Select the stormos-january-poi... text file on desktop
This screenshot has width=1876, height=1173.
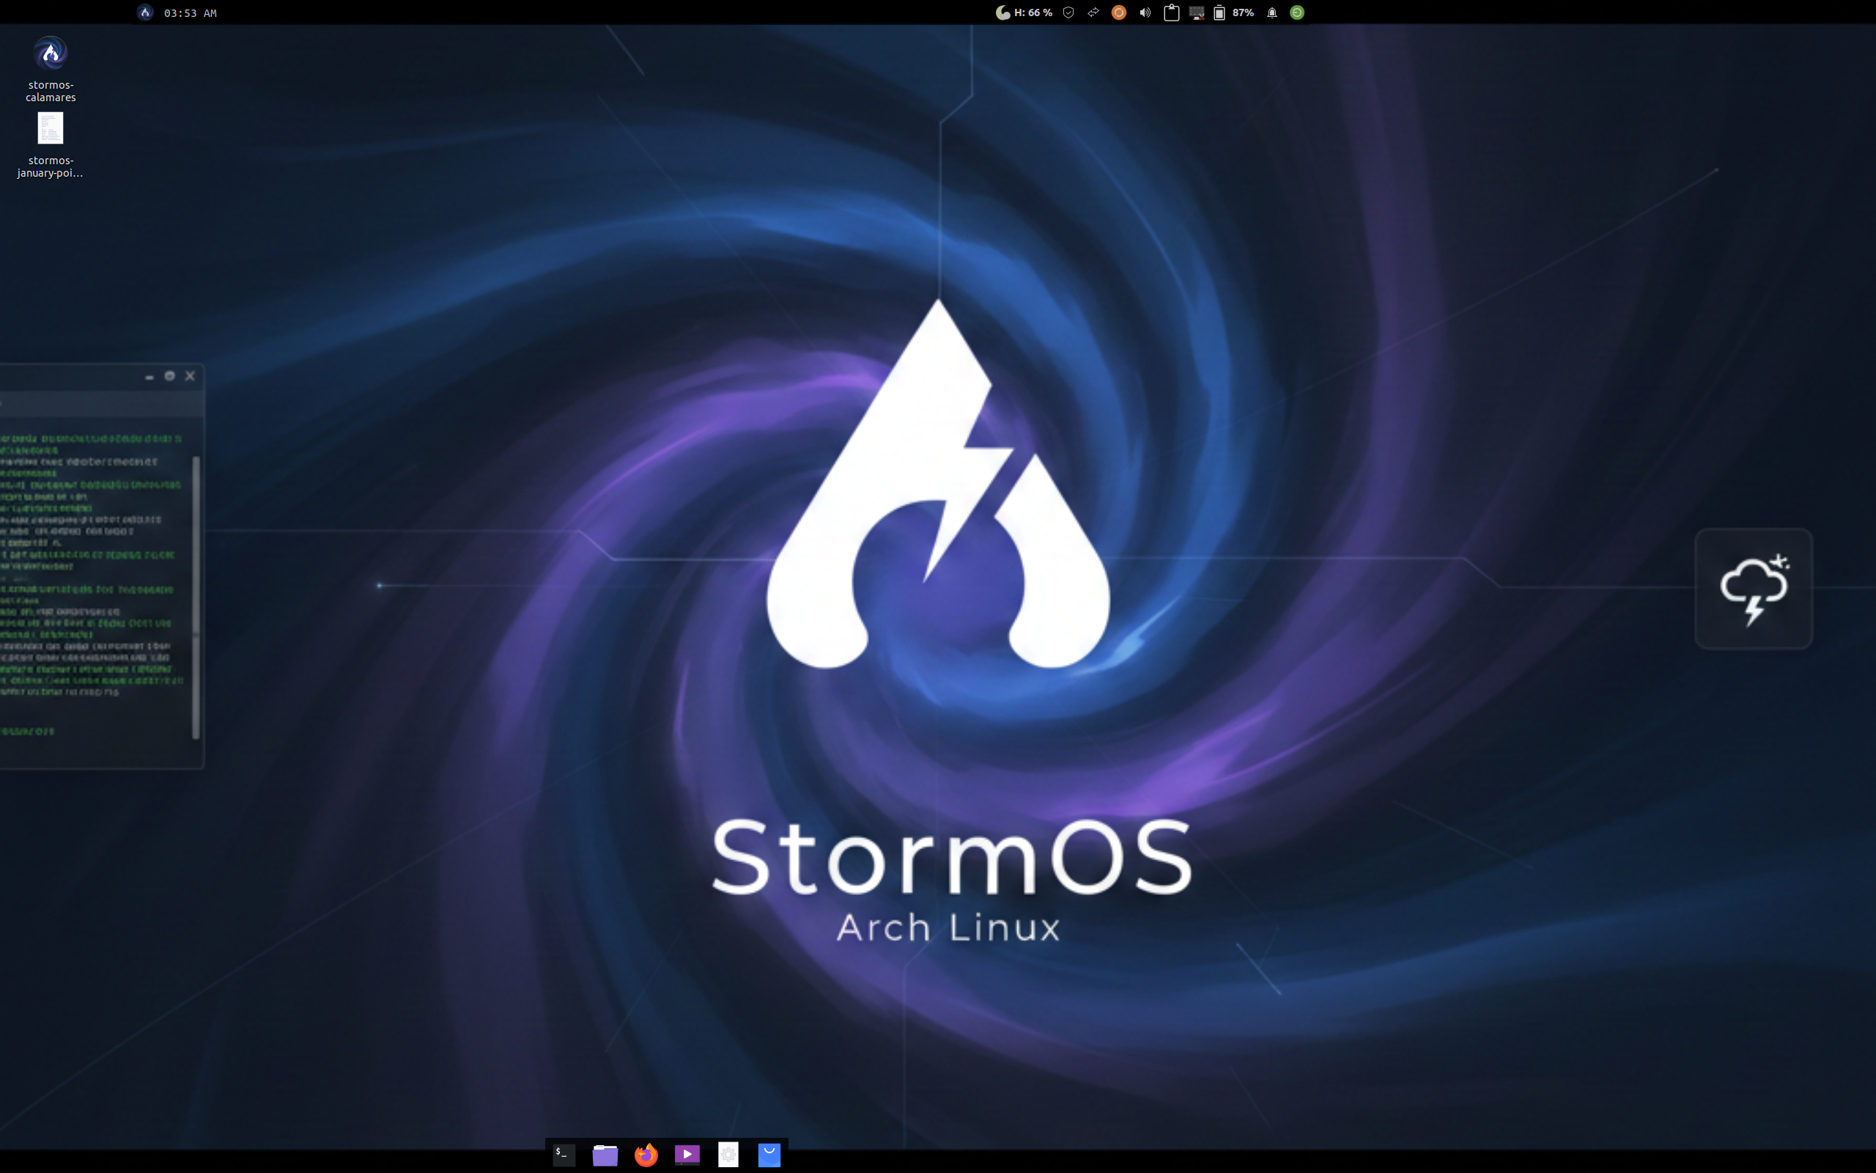51,145
